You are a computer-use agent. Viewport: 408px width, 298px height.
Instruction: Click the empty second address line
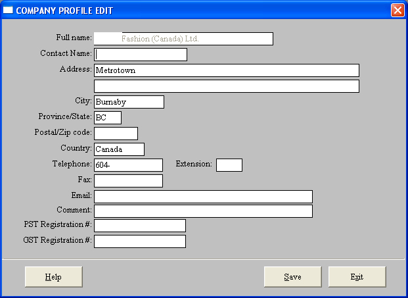[x=227, y=86]
